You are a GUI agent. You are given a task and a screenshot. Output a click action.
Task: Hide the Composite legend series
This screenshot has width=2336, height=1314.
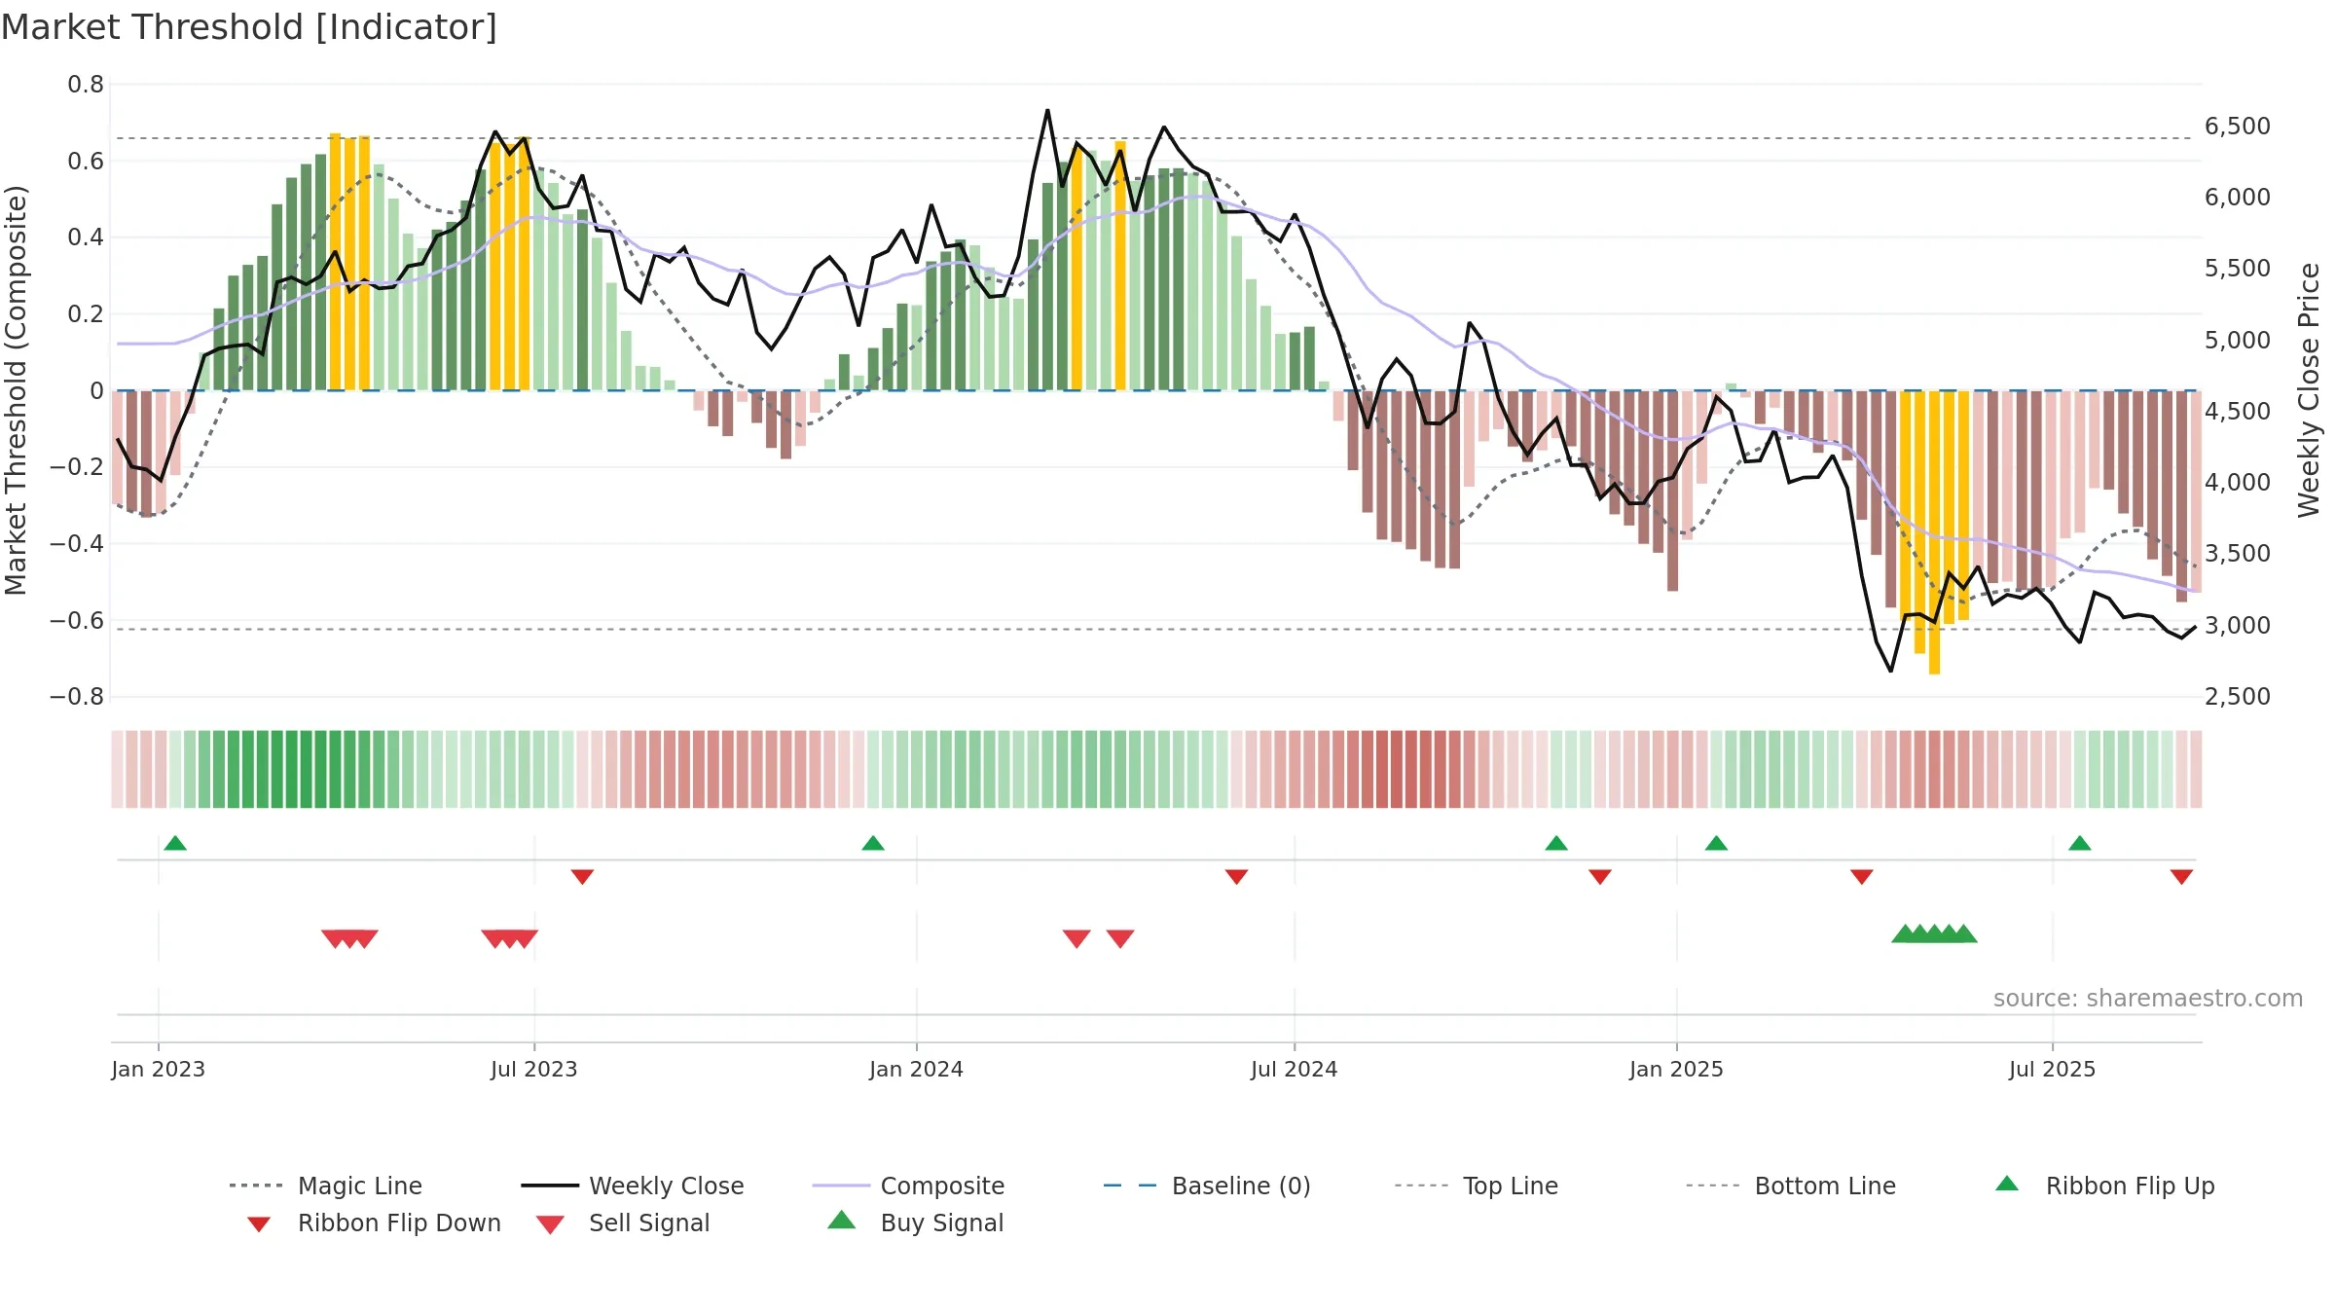(908, 1186)
